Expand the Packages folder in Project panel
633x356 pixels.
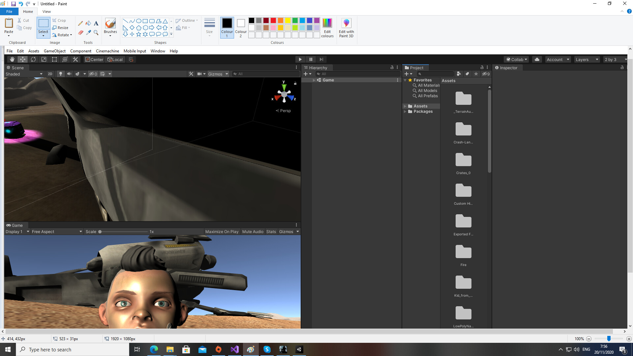(x=405, y=111)
